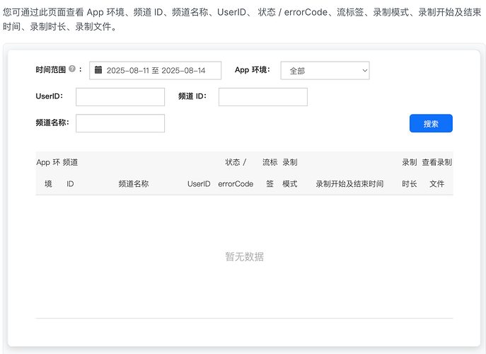Click the App 环境 column header
Screen dimensions: 486x354
(48, 173)
